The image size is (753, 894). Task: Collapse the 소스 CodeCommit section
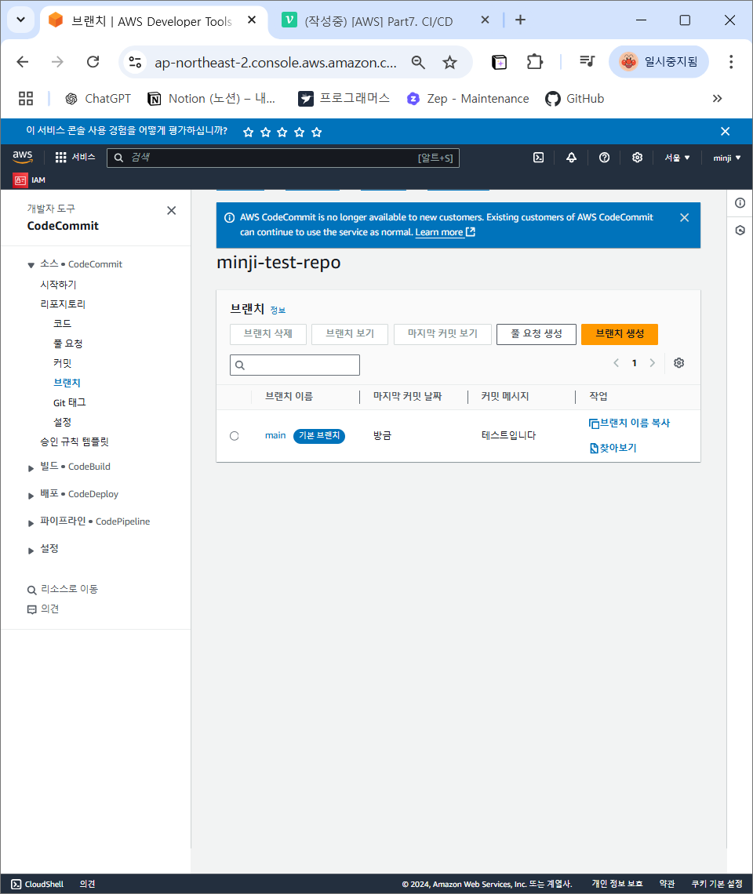pyautogui.click(x=31, y=265)
